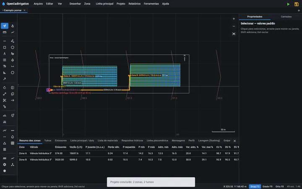Zoom in with the canvas plus button
Screen dimensions: 302x189
point(234,19)
